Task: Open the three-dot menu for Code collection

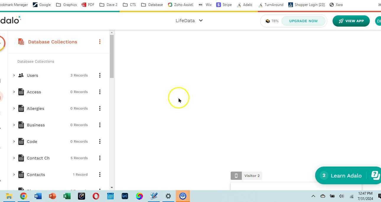Action: point(100,141)
